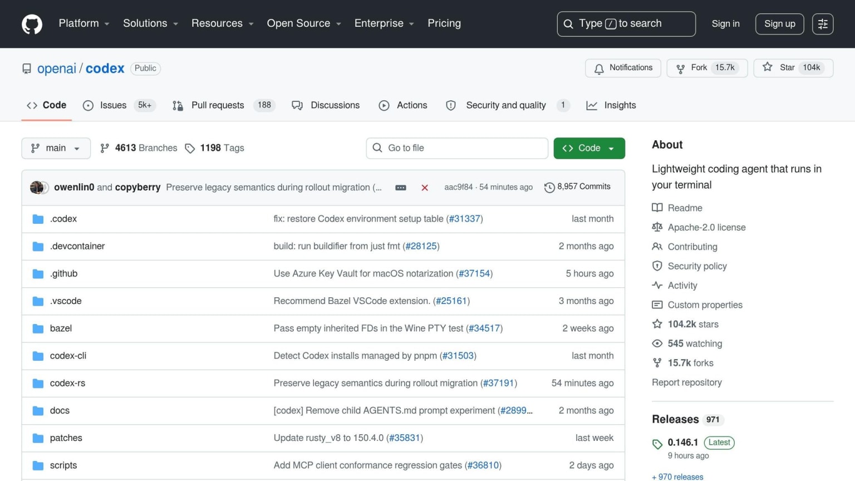Click the Activity pulse icon
The width and height of the screenshot is (855, 481).
click(x=657, y=285)
